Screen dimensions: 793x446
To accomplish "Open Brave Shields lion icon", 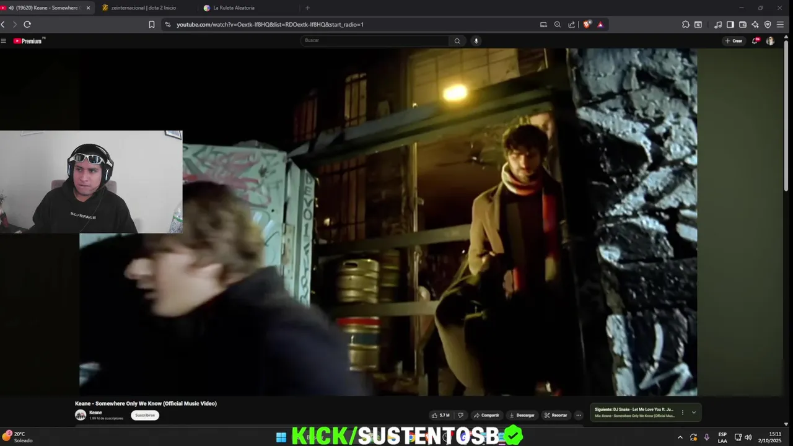I will [587, 25].
